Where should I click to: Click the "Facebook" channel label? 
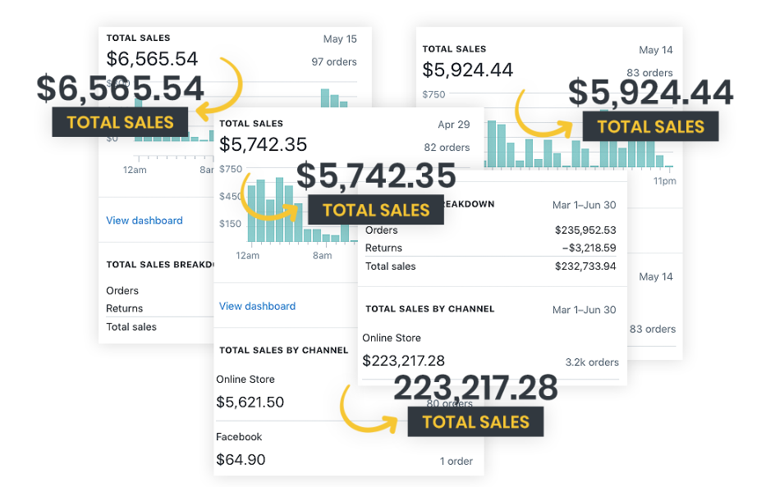(x=239, y=437)
